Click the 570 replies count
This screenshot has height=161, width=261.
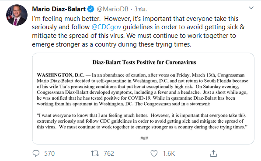[x=49, y=154]
